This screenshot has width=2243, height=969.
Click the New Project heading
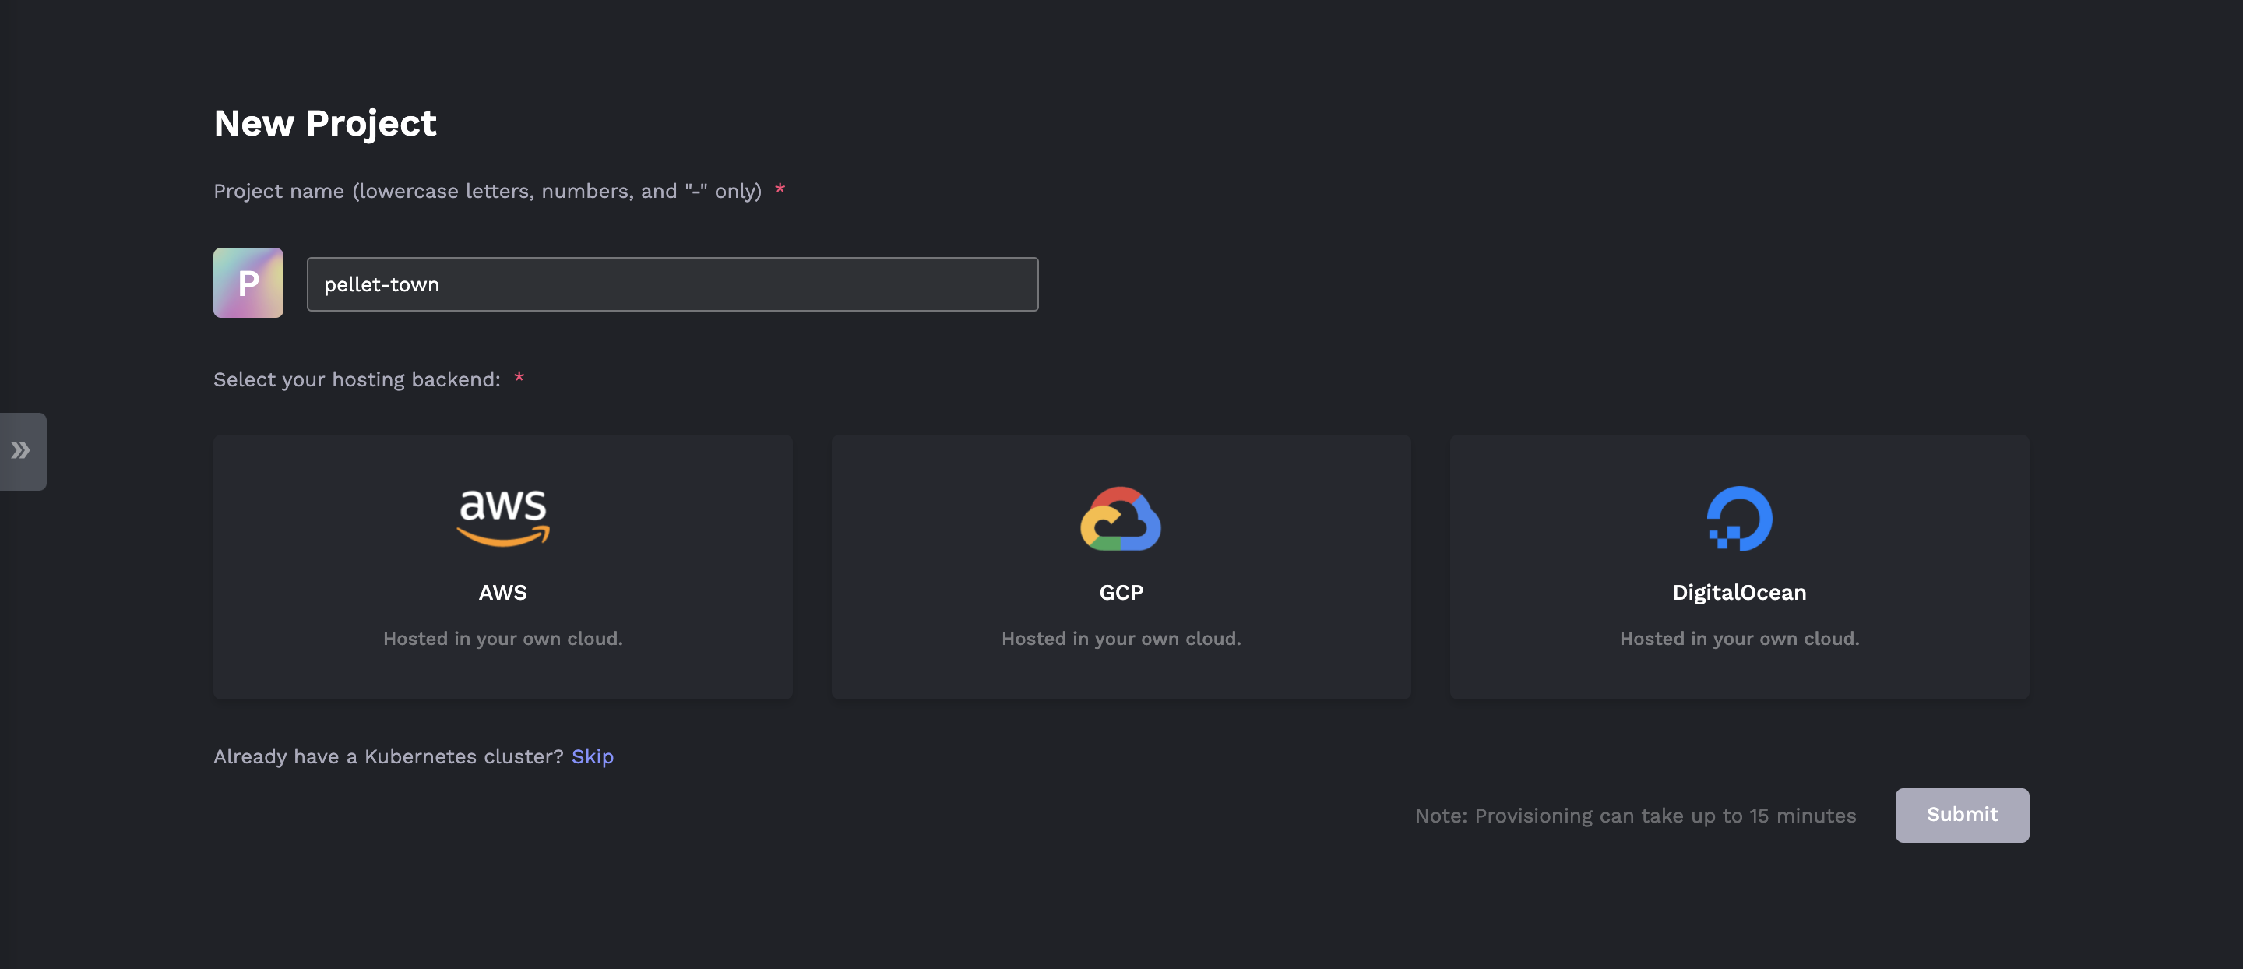[x=325, y=124]
